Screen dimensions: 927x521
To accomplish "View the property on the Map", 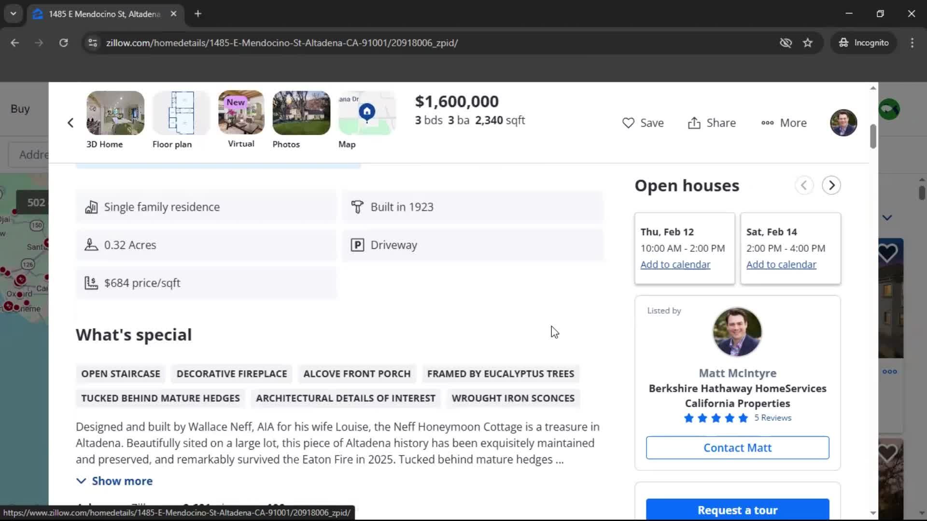I will tap(366, 113).
